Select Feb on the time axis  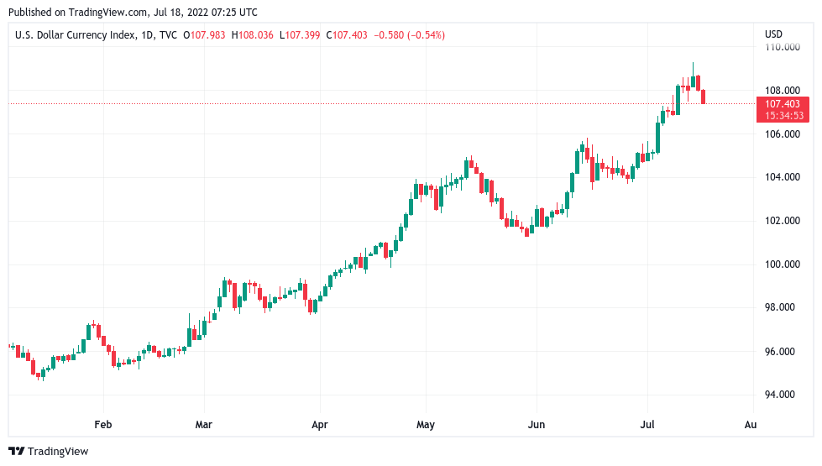103,425
